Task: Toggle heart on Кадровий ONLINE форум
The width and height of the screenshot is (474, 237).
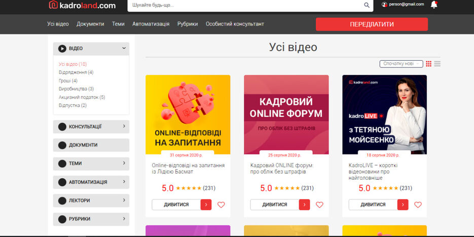Action: click(319, 205)
